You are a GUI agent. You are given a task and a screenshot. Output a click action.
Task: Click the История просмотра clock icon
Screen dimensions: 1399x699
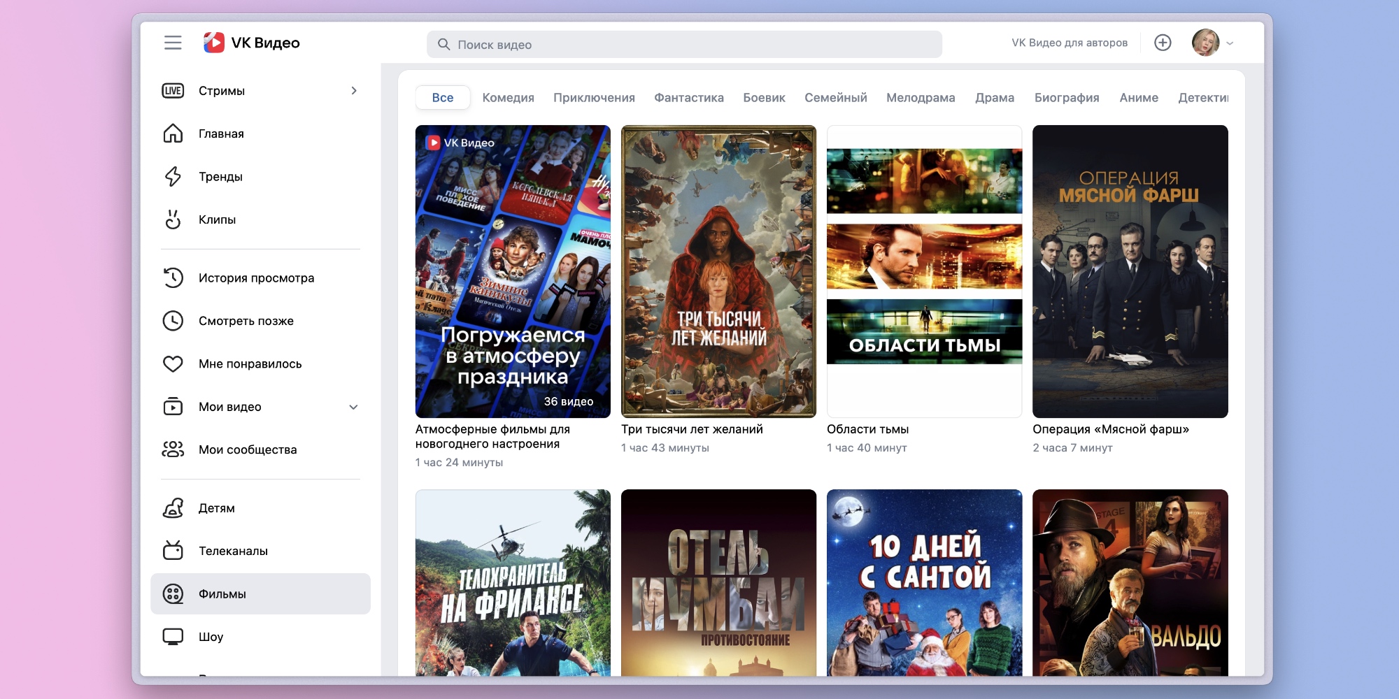point(173,278)
